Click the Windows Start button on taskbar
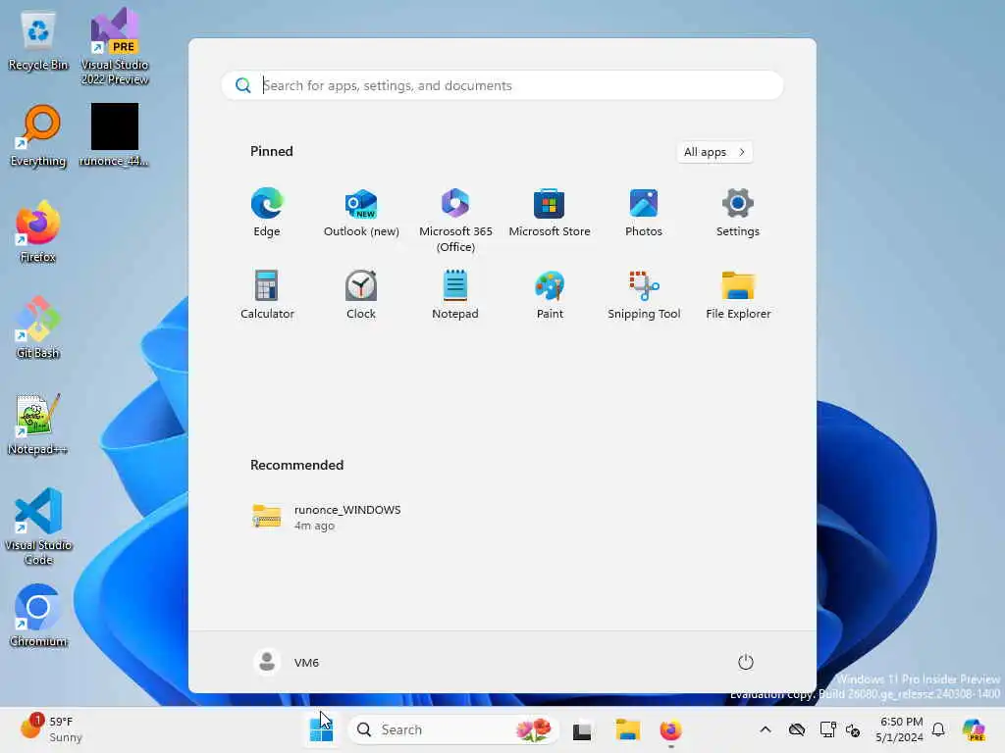This screenshot has height=753, width=1005. point(321,729)
